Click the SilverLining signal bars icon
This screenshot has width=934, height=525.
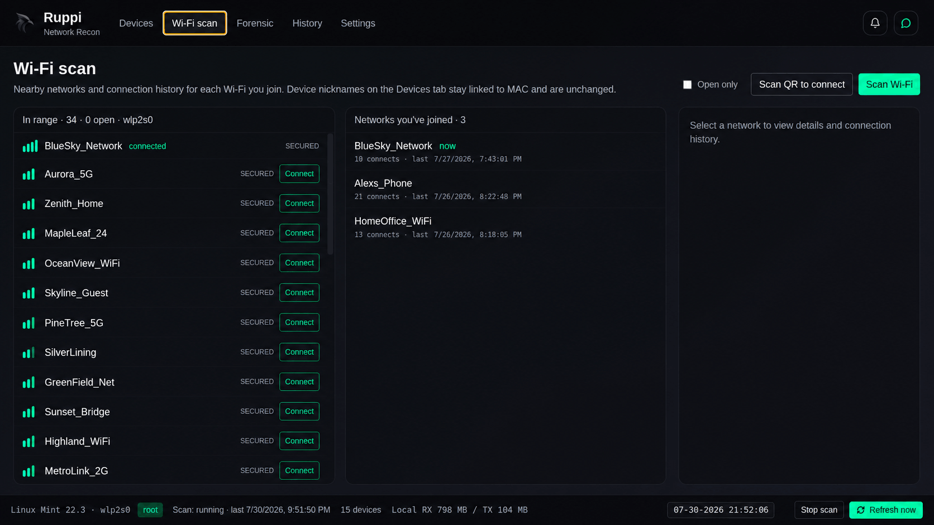pos(28,353)
